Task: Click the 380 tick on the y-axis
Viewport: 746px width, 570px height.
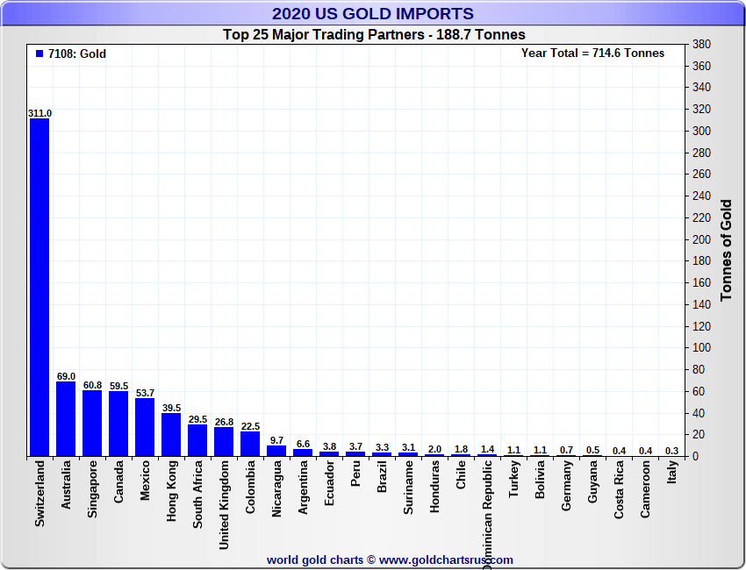Action: tap(701, 45)
